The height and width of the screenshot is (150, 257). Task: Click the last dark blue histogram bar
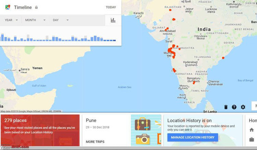[114, 40]
